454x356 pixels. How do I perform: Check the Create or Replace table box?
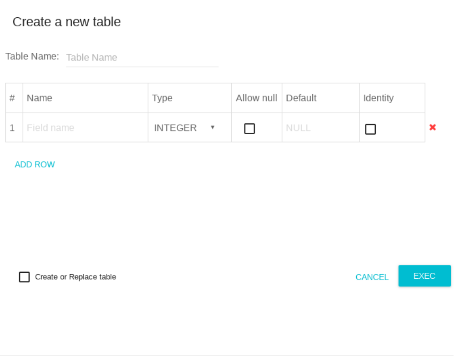(x=25, y=277)
